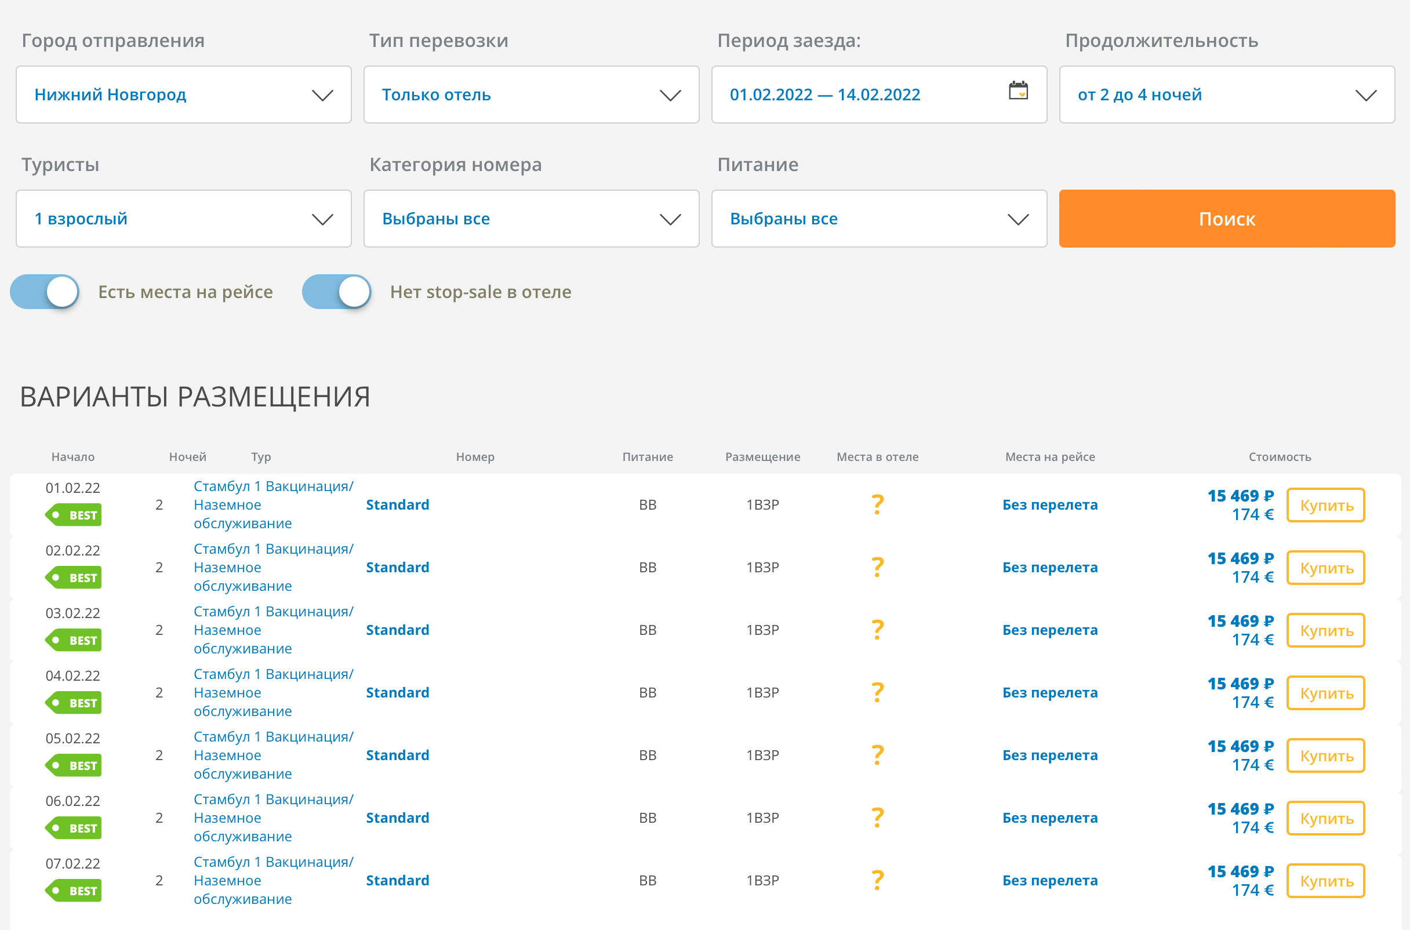
Task: Click the question mark icon for 02.02.22 row
Action: (x=878, y=568)
